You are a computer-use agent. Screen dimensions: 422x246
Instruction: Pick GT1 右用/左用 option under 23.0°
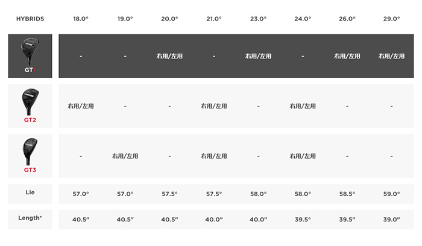(258, 56)
